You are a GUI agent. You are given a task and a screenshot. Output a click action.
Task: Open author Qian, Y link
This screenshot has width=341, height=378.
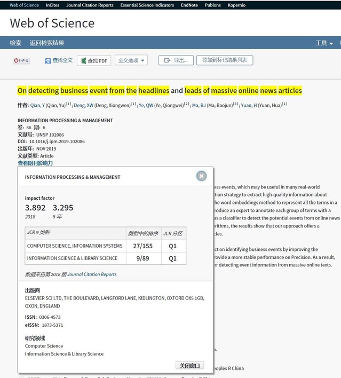click(x=37, y=105)
